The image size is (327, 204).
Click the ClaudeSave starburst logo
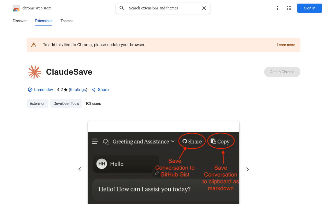point(34,72)
